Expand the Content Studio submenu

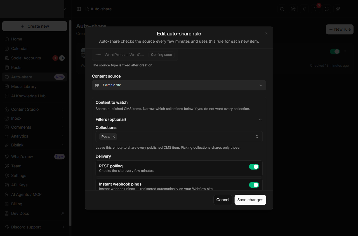coord(63,109)
